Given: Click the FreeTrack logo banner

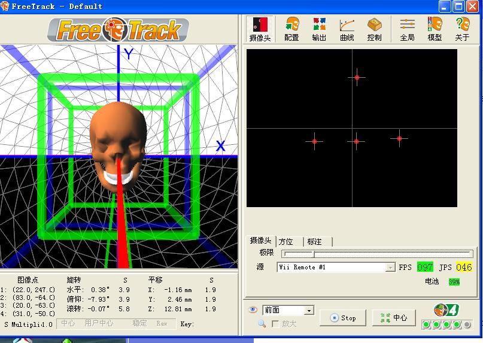Looking at the screenshot, I should 118,29.
